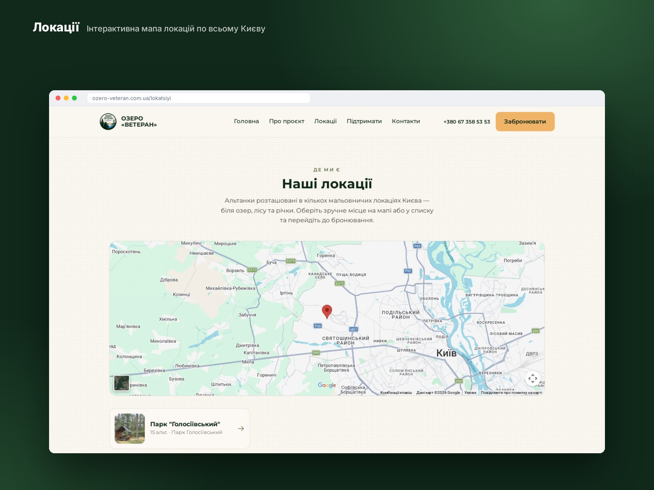Open the Парк "Голосіївський" cabin photo
The width and height of the screenshot is (654, 490).
point(130,429)
